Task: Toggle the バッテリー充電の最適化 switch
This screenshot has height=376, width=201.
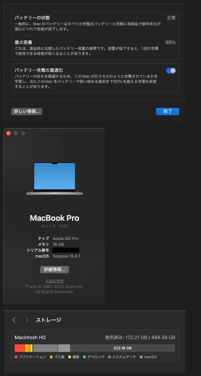Action: coord(171,70)
